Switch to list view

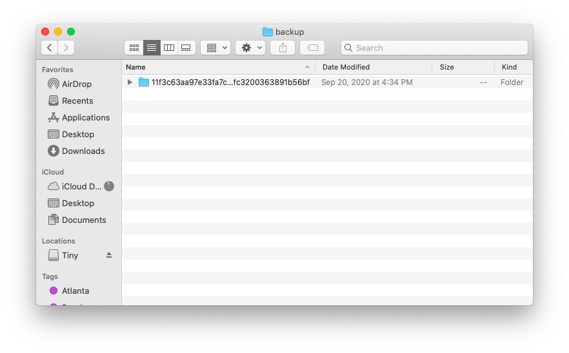[152, 48]
